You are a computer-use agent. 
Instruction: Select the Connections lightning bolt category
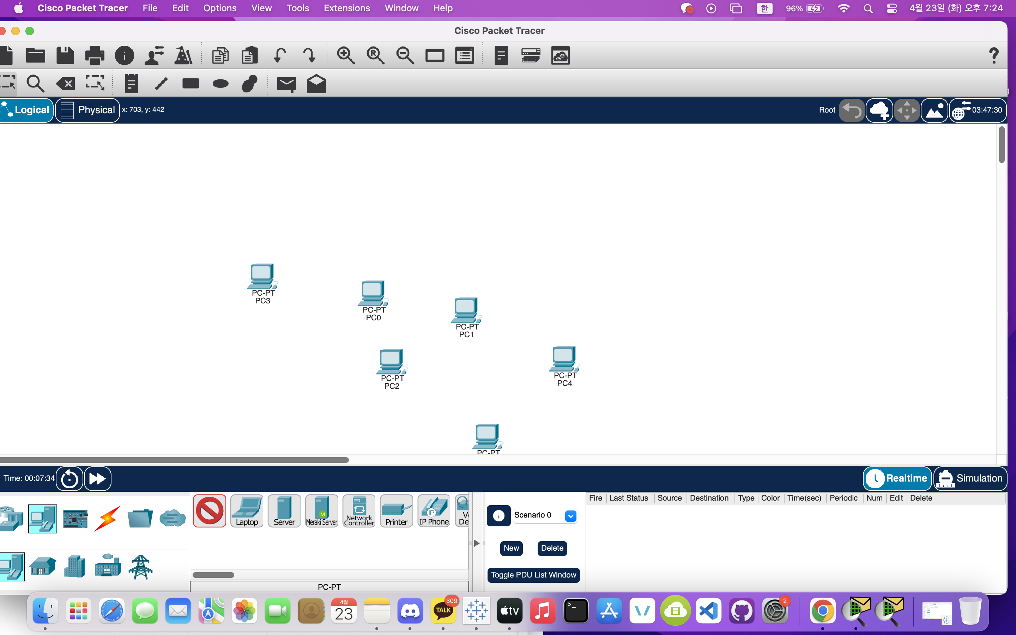pyautogui.click(x=108, y=519)
